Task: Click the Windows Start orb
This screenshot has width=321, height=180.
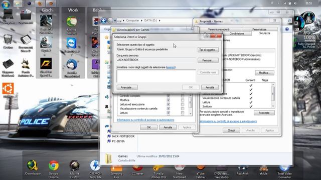Action: point(6,4)
